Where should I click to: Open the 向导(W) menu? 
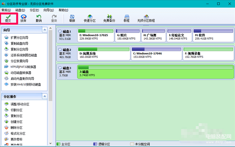click(48, 10)
